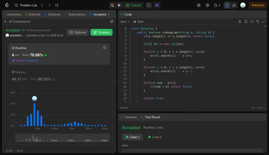The width and height of the screenshot is (269, 155).
Task: Run the code with play button
Action: coord(119,5)
